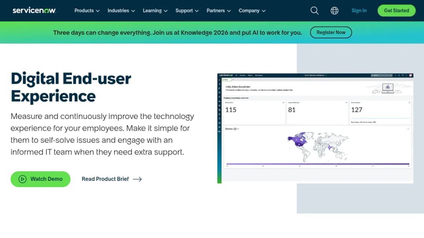Click the Digital End-user Experience heading
Screen dimensions: 424x238
point(71,87)
